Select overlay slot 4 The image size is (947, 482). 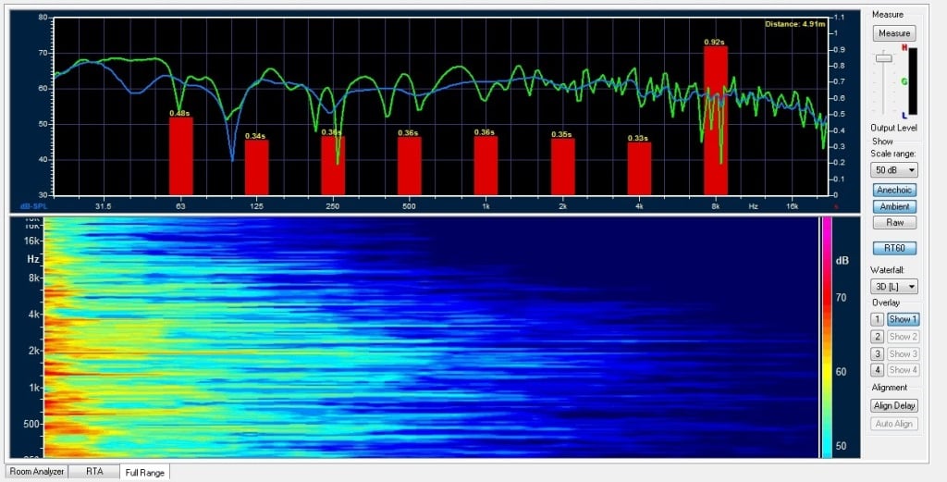click(878, 370)
